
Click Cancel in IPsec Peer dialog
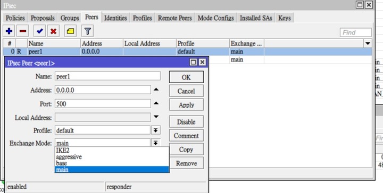(186, 91)
